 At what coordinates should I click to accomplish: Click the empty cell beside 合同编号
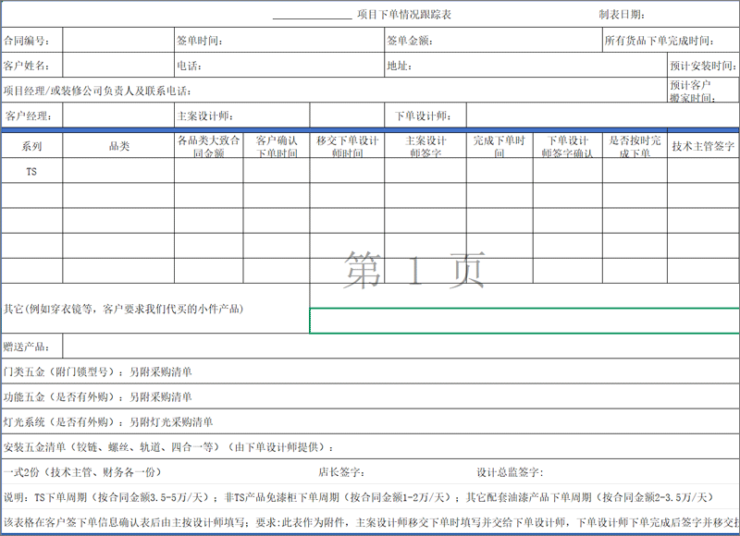point(117,42)
